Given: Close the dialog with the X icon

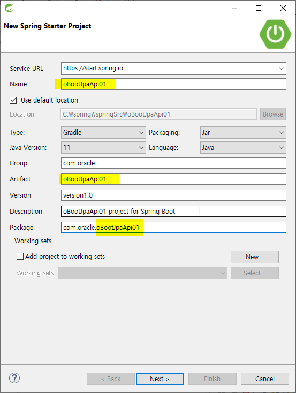Looking at the screenshot, I should pyautogui.click(x=283, y=8).
